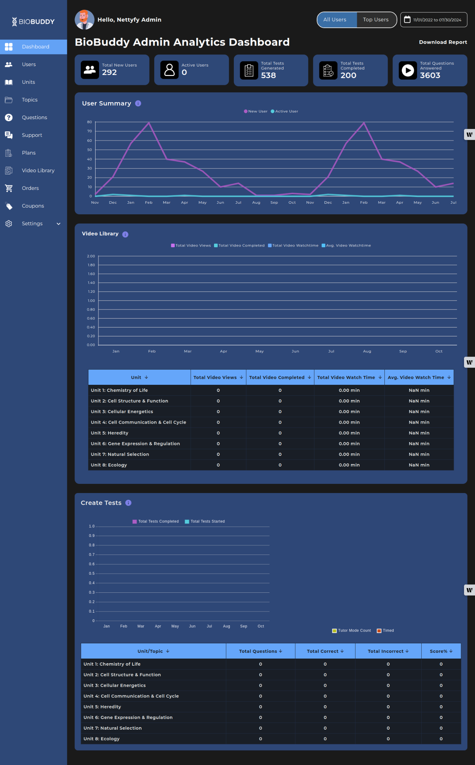Click the Create Tests info icon

point(128,503)
